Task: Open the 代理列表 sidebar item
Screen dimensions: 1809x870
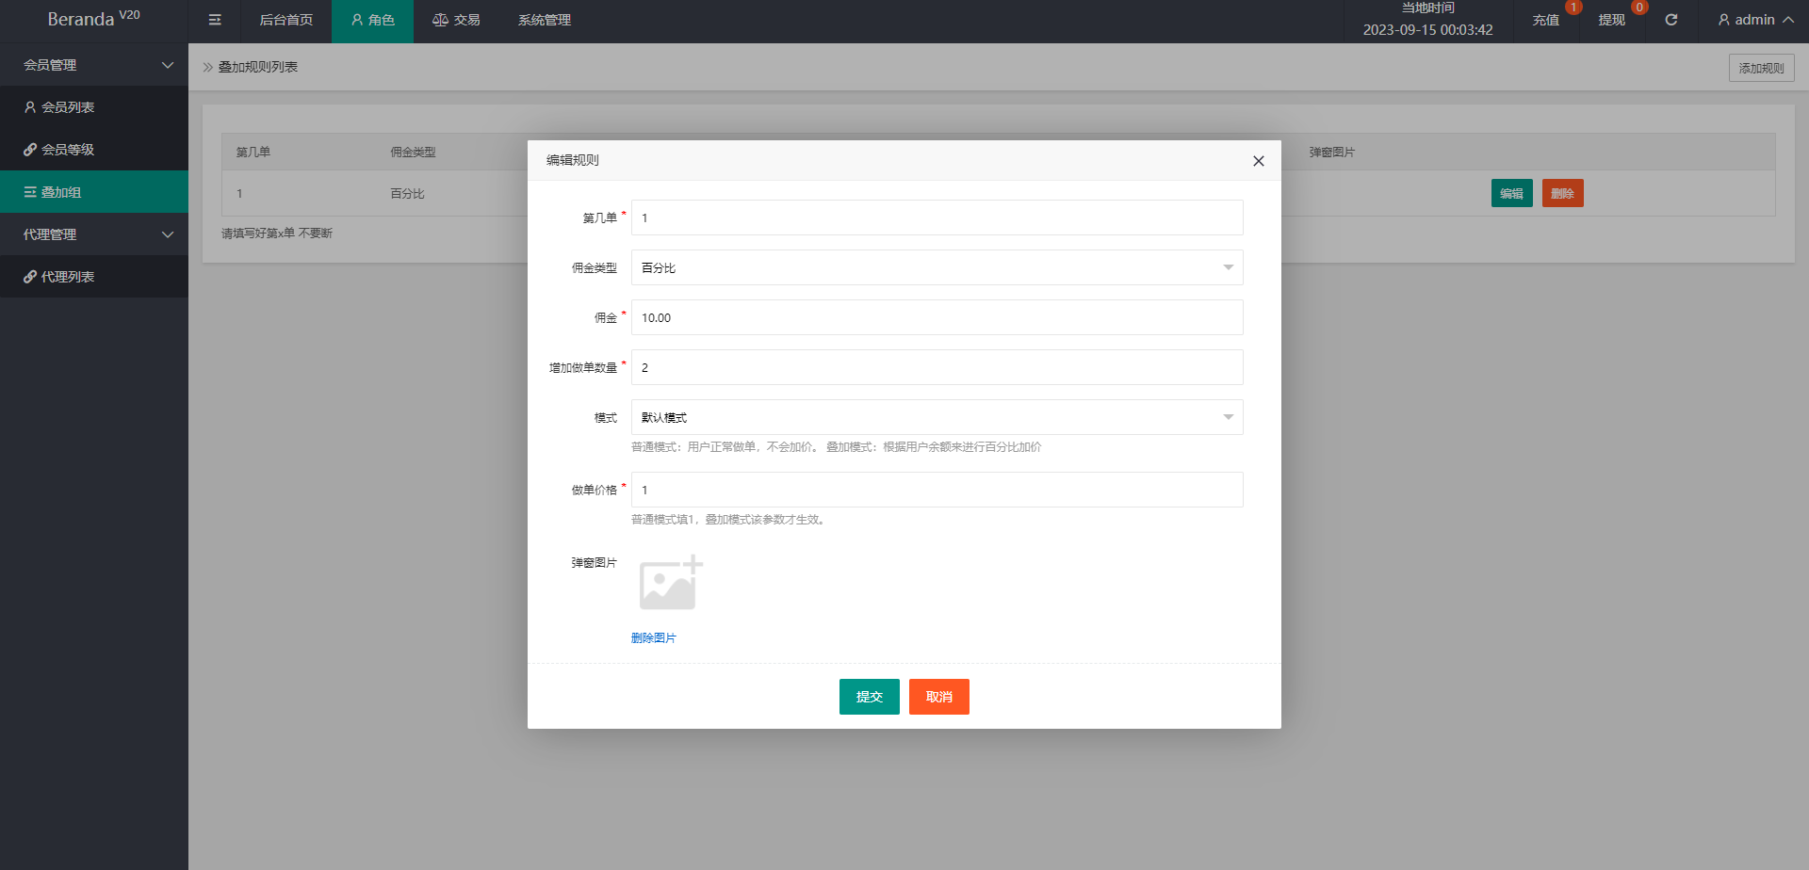Action: pos(68,277)
